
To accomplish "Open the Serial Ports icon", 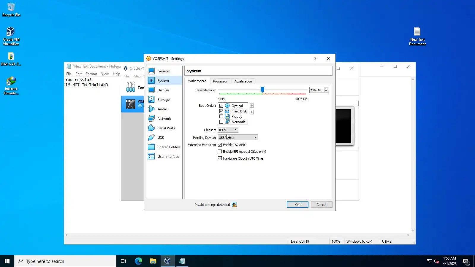I will point(151,128).
